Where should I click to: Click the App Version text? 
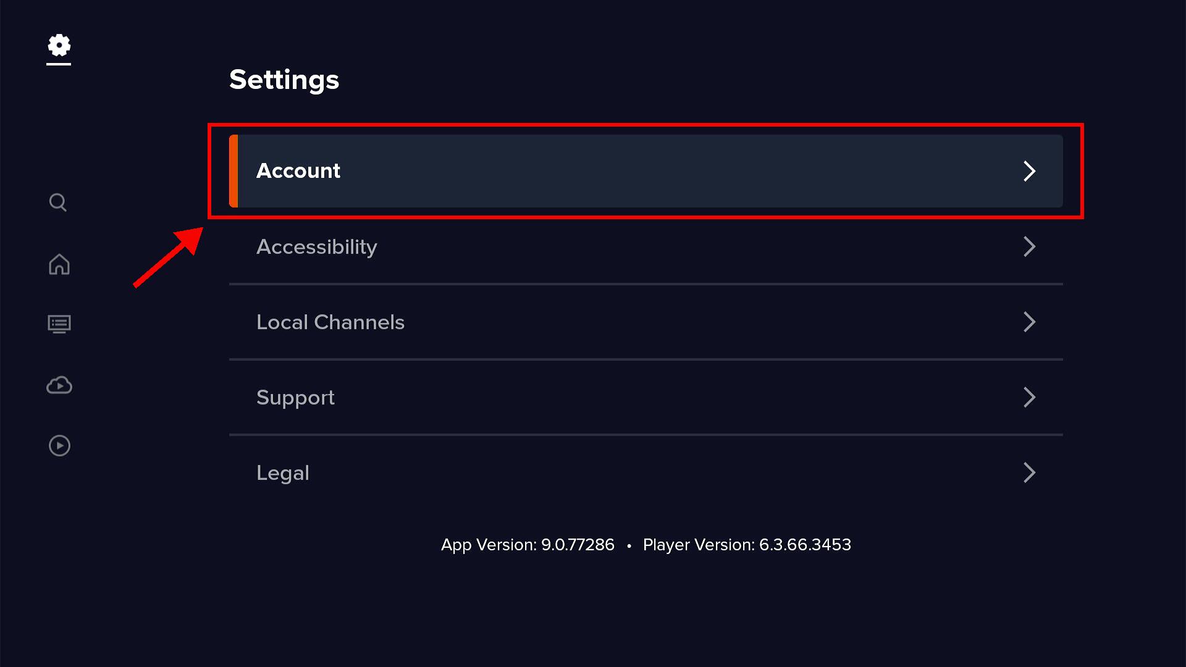[528, 545]
